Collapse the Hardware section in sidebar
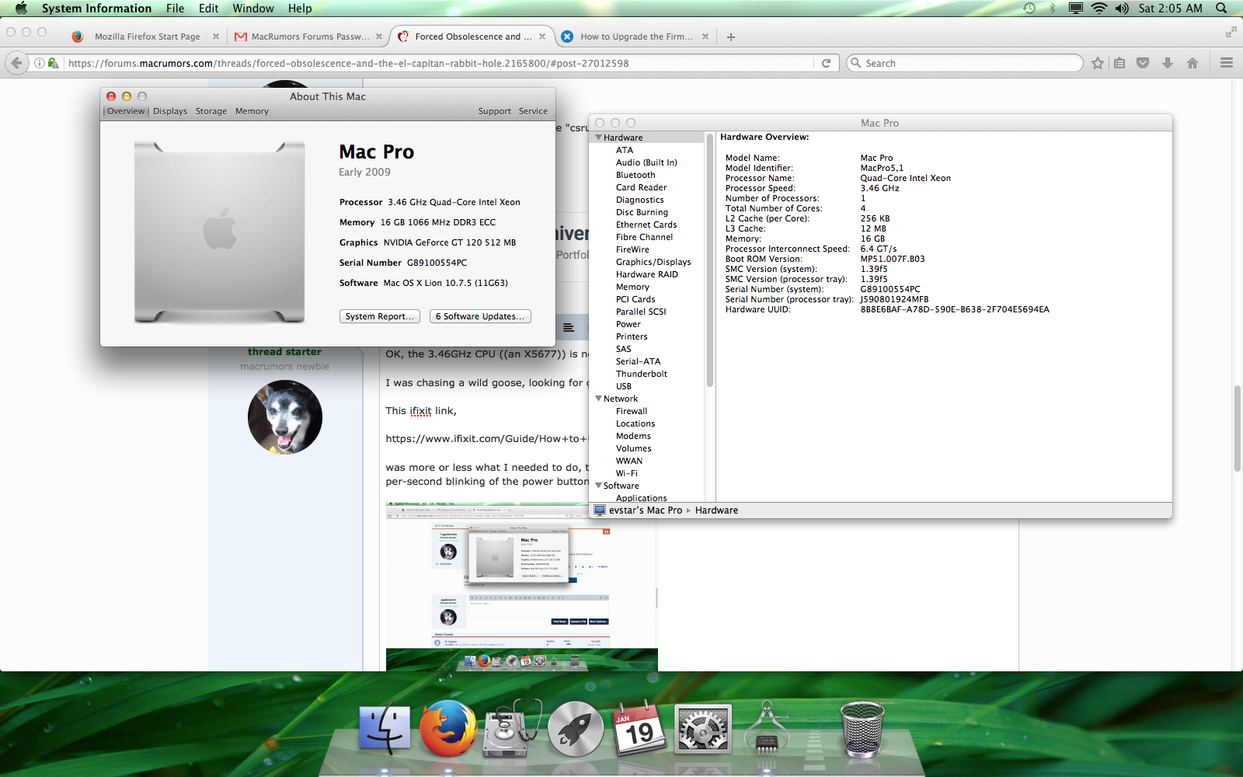1243x777 pixels. coord(598,138)
